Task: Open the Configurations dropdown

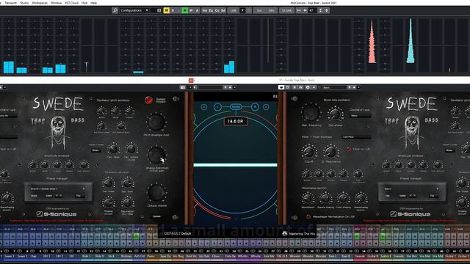Action: click(x=134, y=10)
